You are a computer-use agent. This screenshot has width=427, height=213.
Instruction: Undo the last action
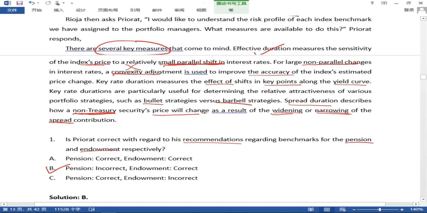(x=31, y=3)
